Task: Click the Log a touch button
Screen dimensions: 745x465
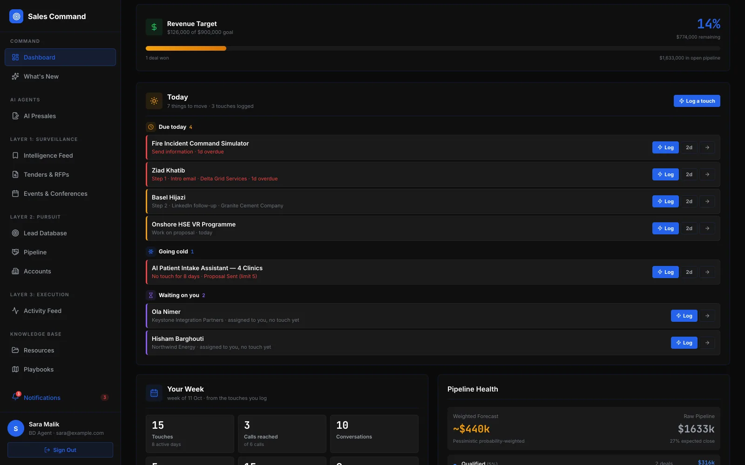Action: pos(697,101)
